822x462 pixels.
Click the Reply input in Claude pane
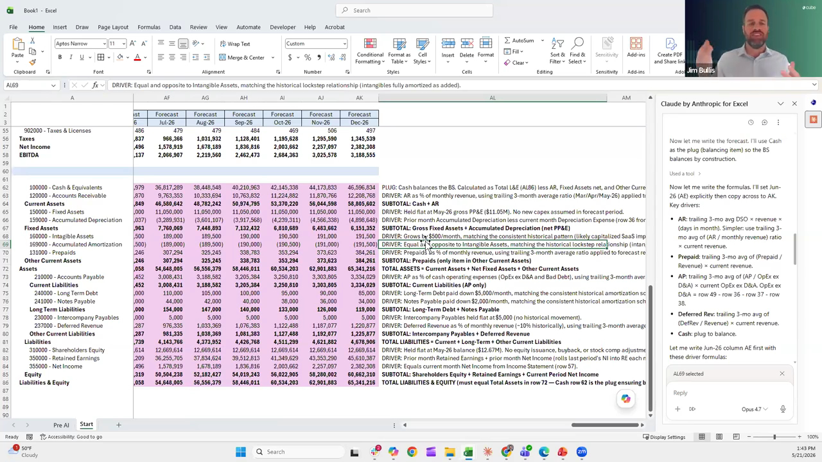(x=730, y=393)
